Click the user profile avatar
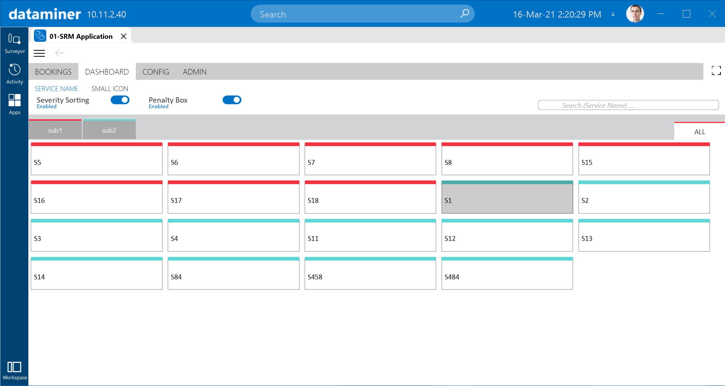The width and height of the screenshot is (725, 386). 635,13
